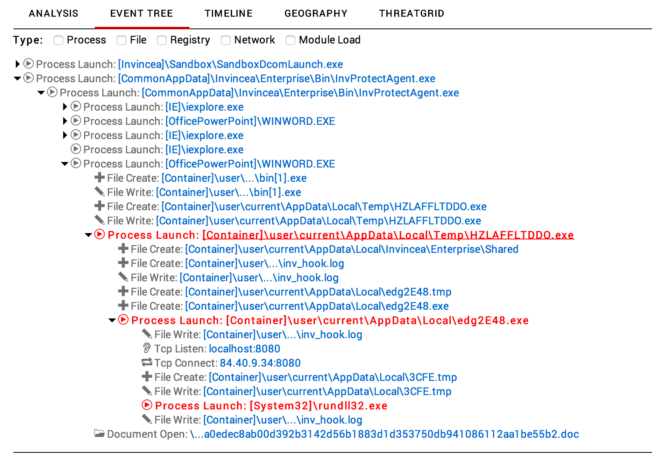Viewport: 652px width, 467px height.
Task: Click the folder icon for Document Open
Action: pos(99,434)
